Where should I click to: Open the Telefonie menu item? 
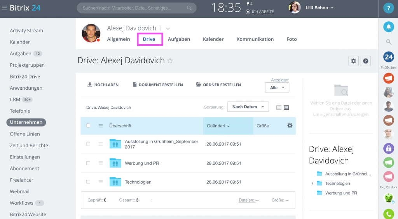click(20, 111)
